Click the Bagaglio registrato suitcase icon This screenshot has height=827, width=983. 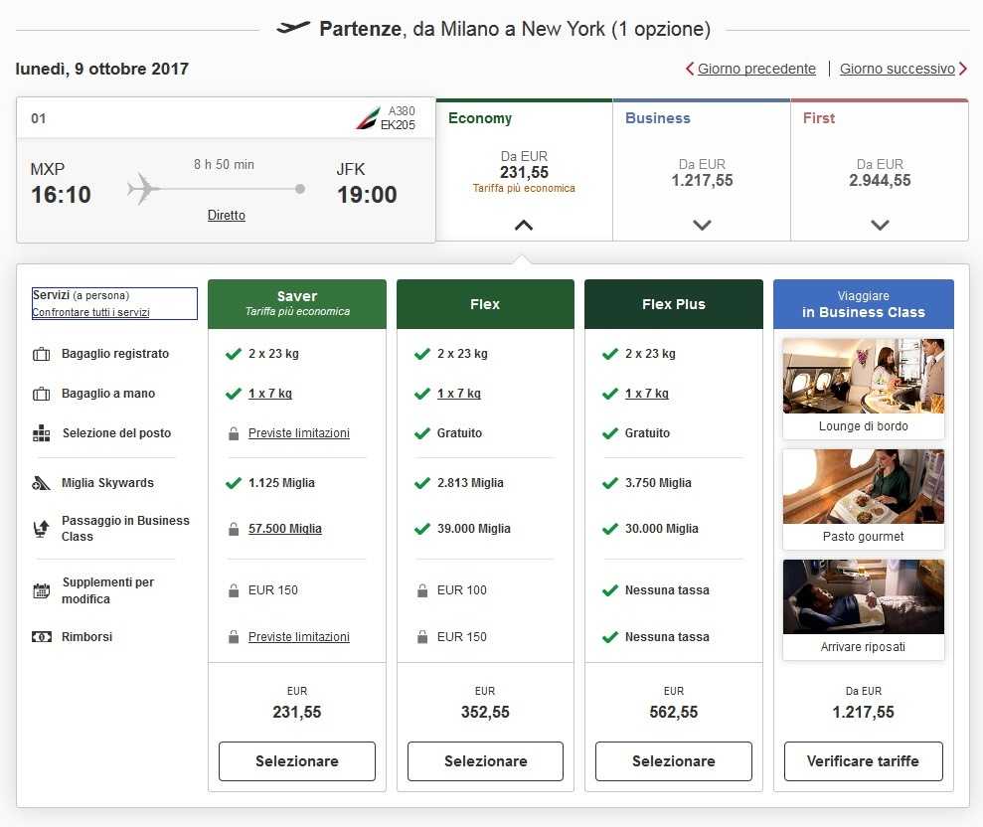[42, 354]
